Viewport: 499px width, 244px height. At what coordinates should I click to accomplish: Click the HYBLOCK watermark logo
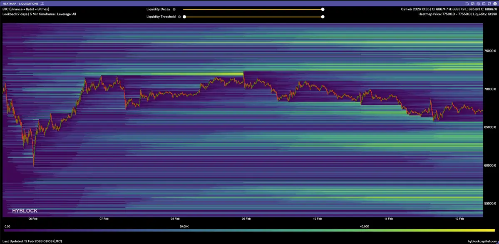point(25,211)
